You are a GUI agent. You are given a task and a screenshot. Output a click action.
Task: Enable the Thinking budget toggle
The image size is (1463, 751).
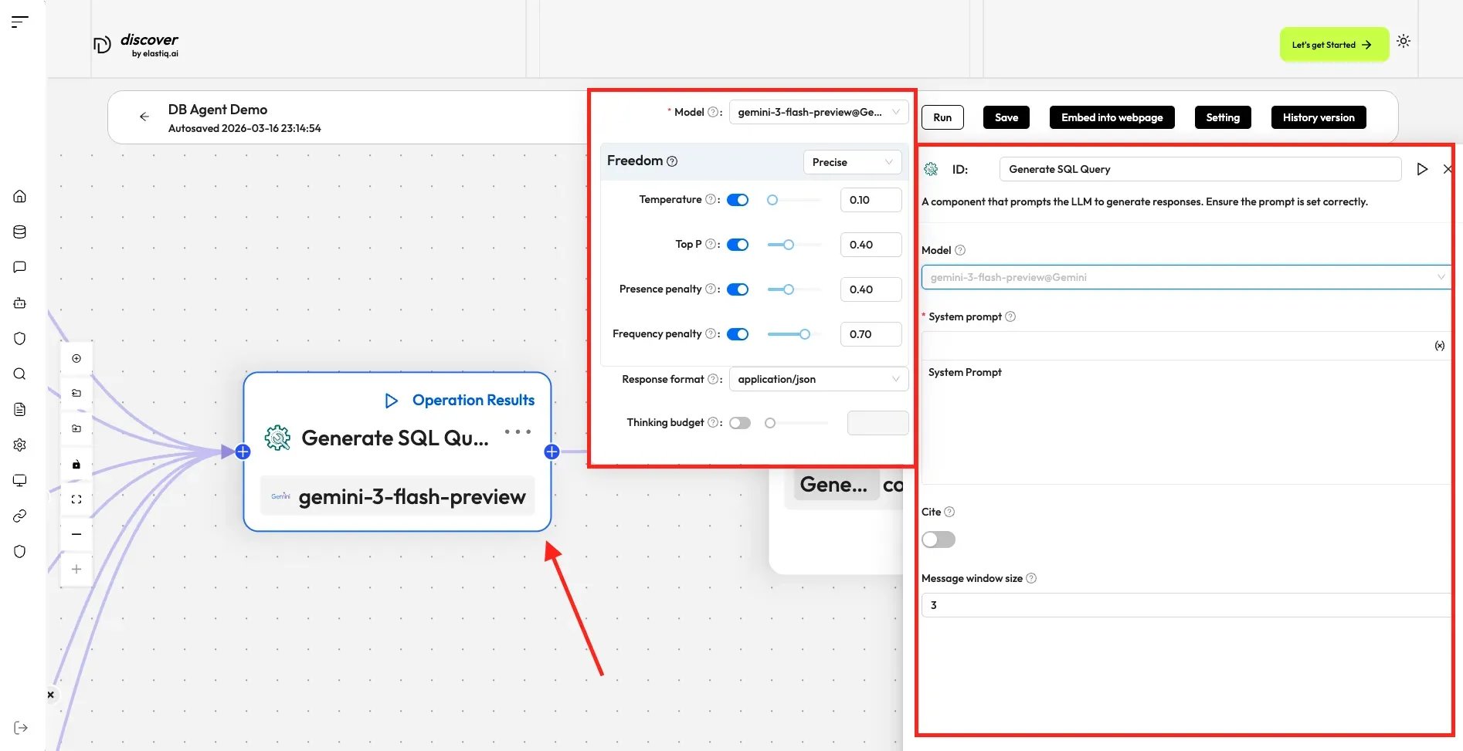click(x=740, y=423)
